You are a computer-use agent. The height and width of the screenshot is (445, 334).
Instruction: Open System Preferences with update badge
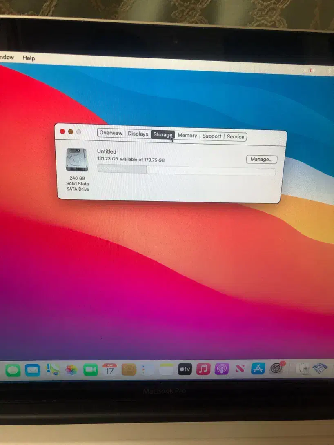pyautogui.click(x=276, y=368)
